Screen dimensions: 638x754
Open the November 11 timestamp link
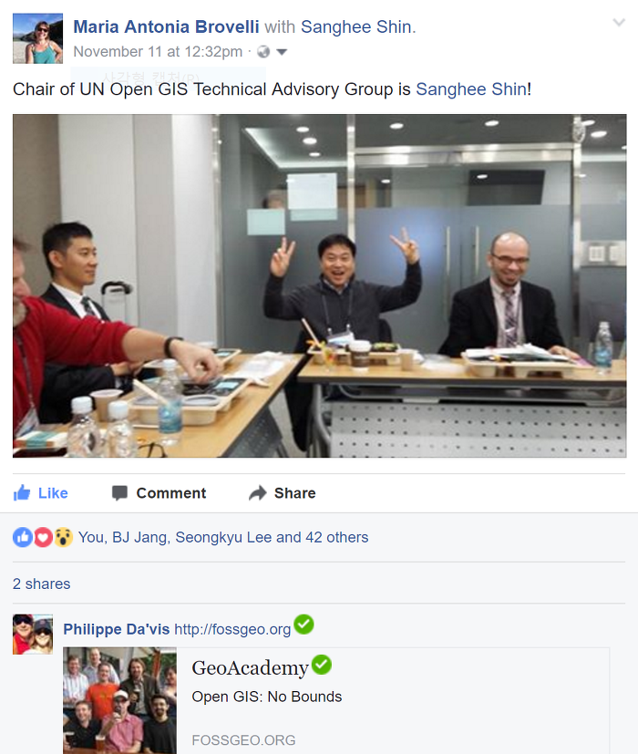click(158, 51)
